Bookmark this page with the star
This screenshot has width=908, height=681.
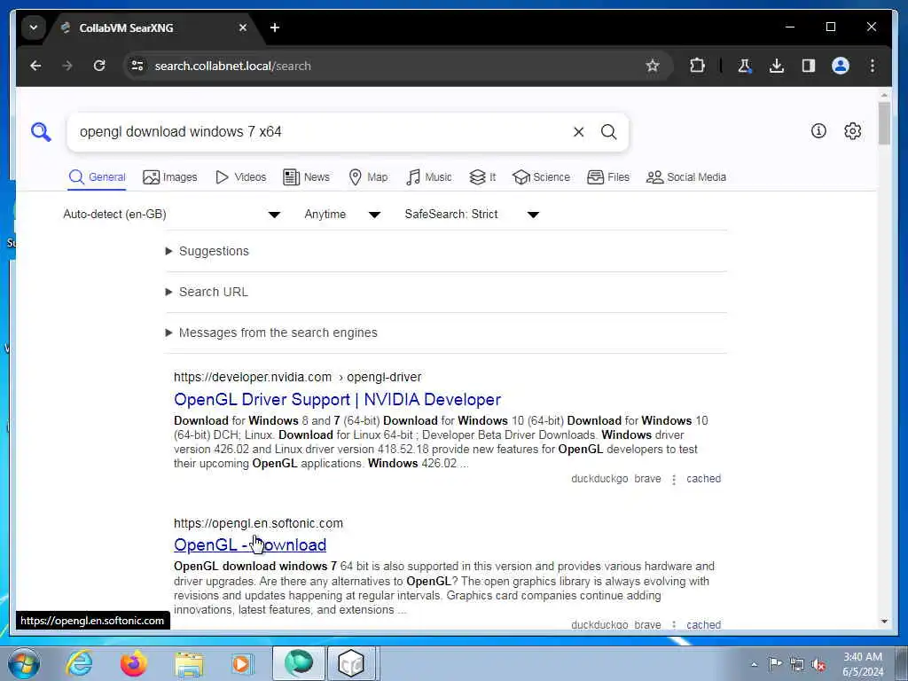coord(653,66)
